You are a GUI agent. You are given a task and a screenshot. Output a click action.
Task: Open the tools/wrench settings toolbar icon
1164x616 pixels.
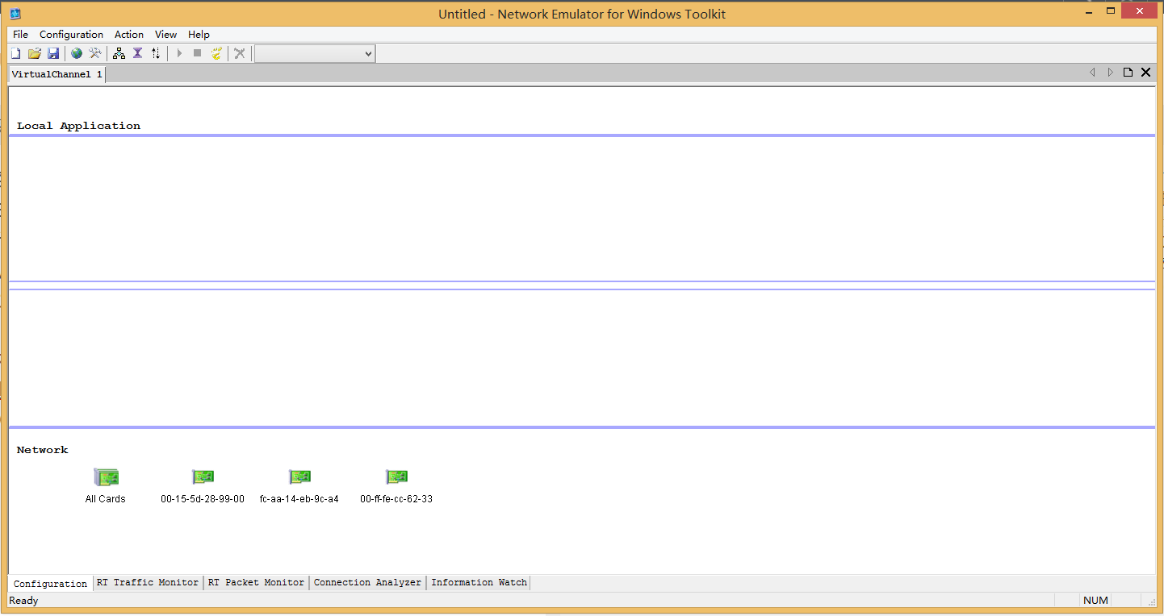point(95,52)
